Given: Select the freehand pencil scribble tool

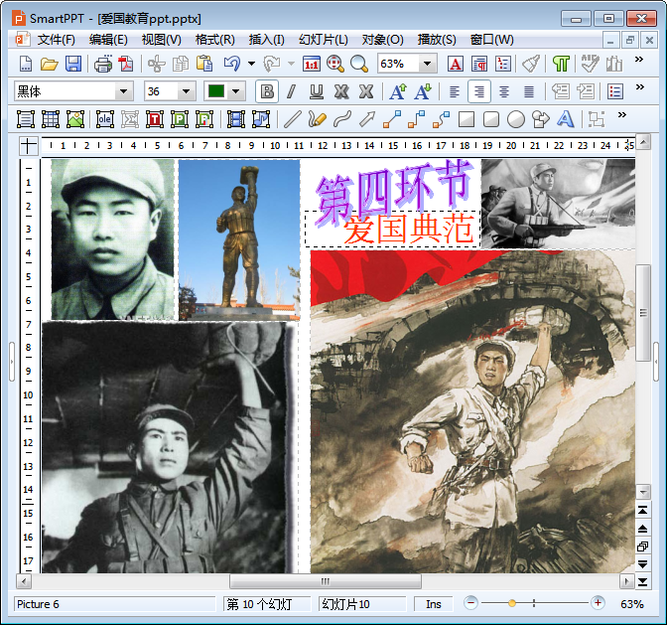Looking at the screenshot, I should 318,119.
